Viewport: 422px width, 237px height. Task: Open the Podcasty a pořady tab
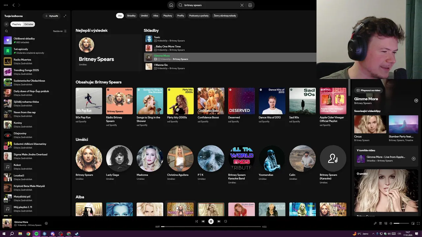[199, 15]
